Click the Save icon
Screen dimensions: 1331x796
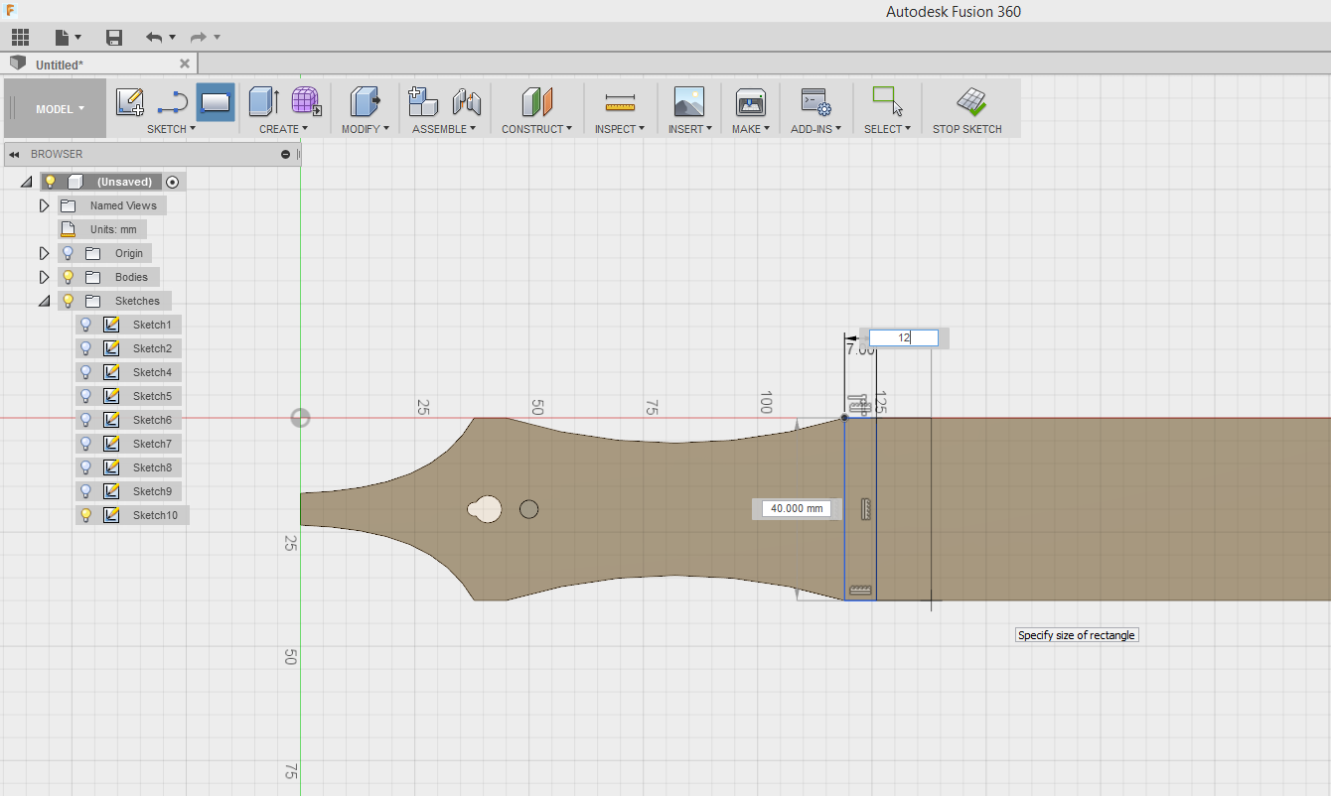[114, 37]
